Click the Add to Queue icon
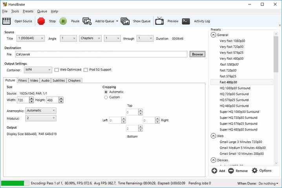Viewport: 282px width, 188px height. (x=87, y=21)
